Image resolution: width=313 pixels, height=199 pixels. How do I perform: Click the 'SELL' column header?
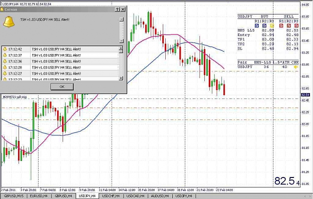[x=288, y=16]
